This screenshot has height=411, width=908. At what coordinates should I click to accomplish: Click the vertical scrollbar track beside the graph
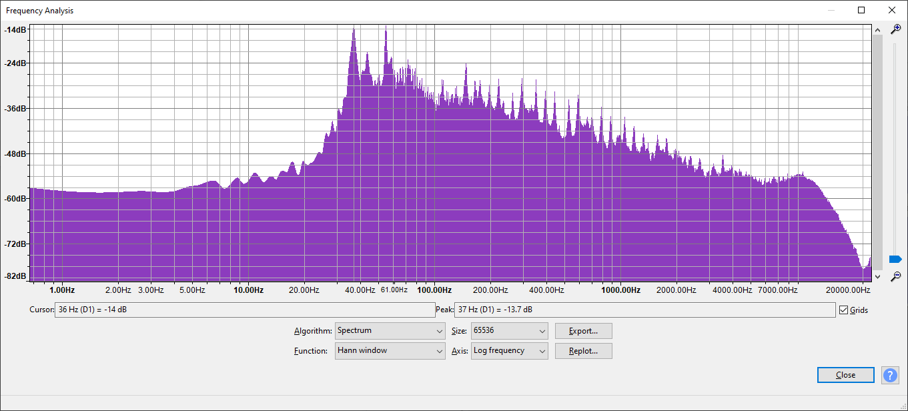point(877,153)
